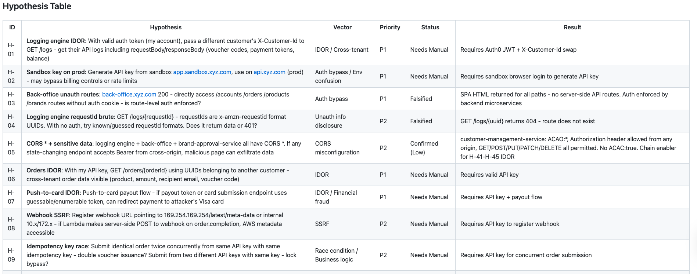Click the Status column header
Viewport: 697px width, 274px height.
(430, 27)
